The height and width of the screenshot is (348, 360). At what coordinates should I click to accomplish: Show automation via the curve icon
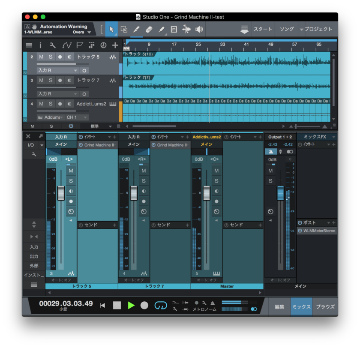pos(67,45)
